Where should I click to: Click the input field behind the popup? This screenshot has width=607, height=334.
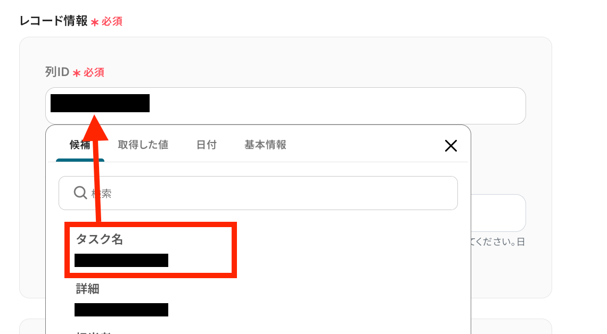(498, 213)
